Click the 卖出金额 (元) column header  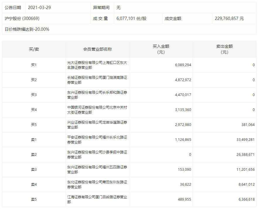click(x=224, y=49)
